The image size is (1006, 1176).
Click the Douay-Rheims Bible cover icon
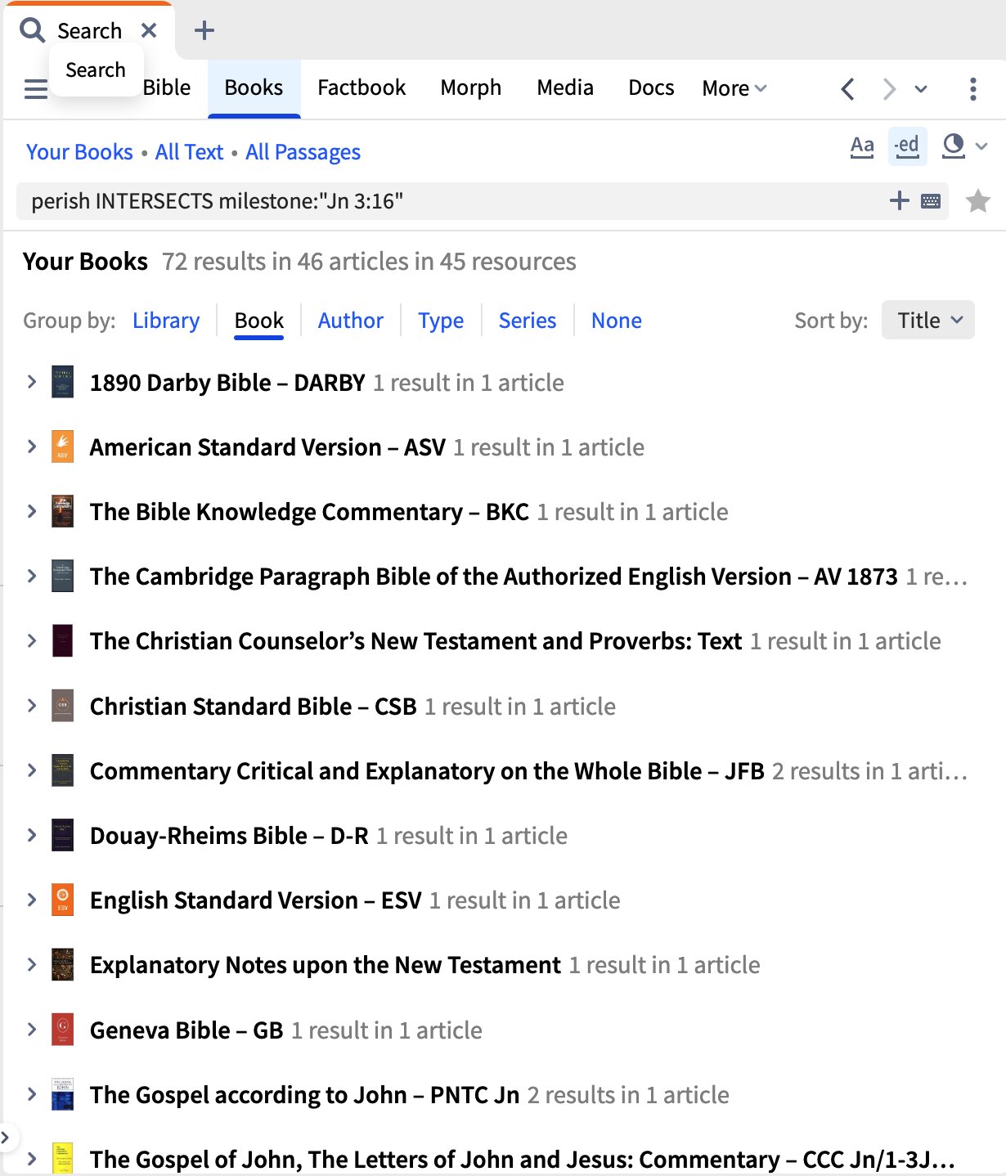[62, 835]
